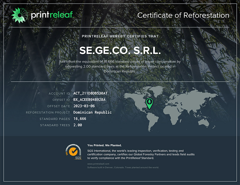Click the PrintReleaf leaf logo icon
The height and width of the screenshot is (185, 240).
19,15
